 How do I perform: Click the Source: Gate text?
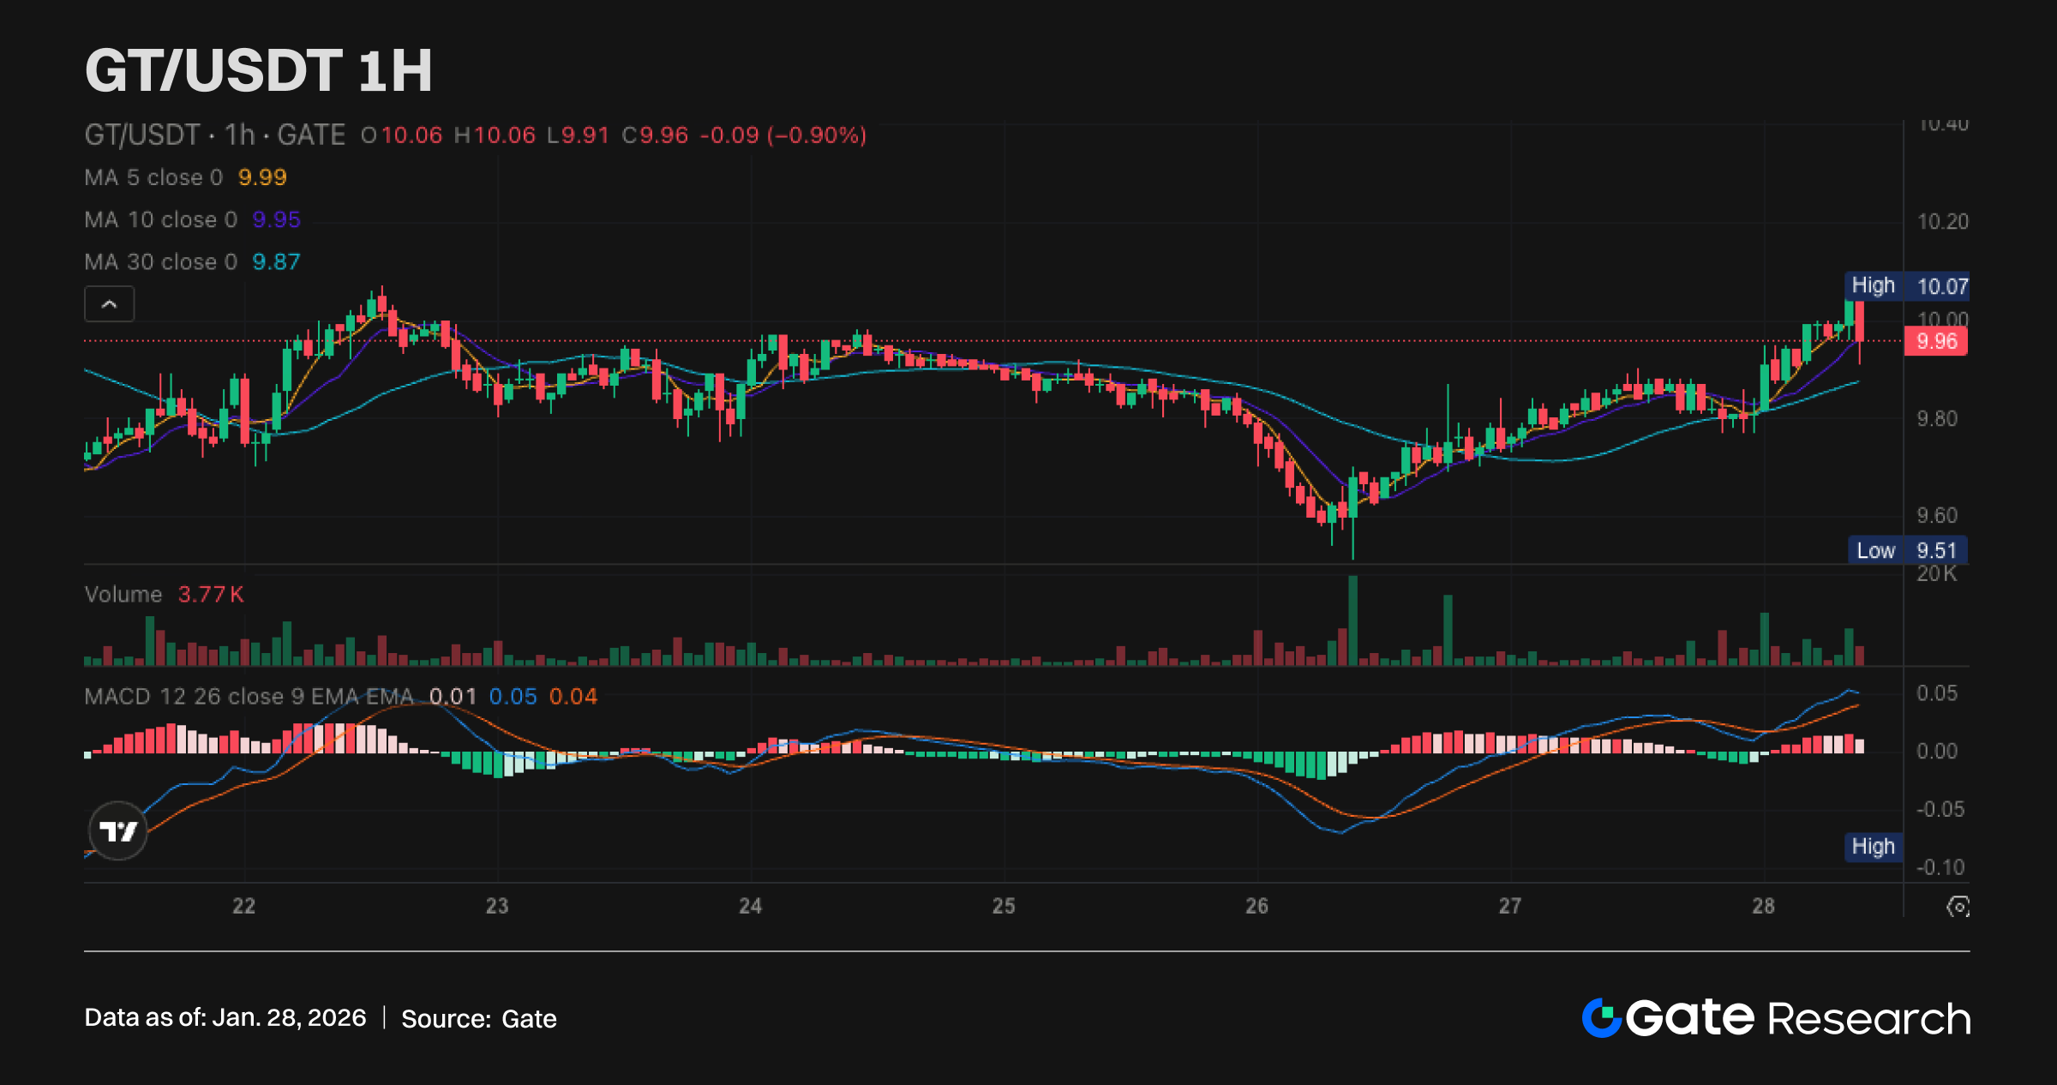click(478, 1018)
